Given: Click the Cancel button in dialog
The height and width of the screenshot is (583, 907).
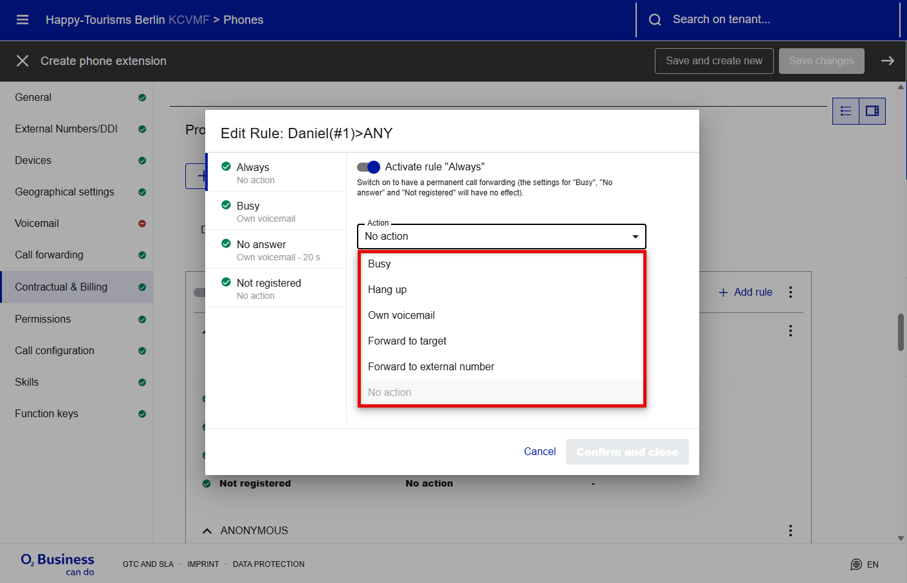Looking at the screenshot, I should click(540, 452).
